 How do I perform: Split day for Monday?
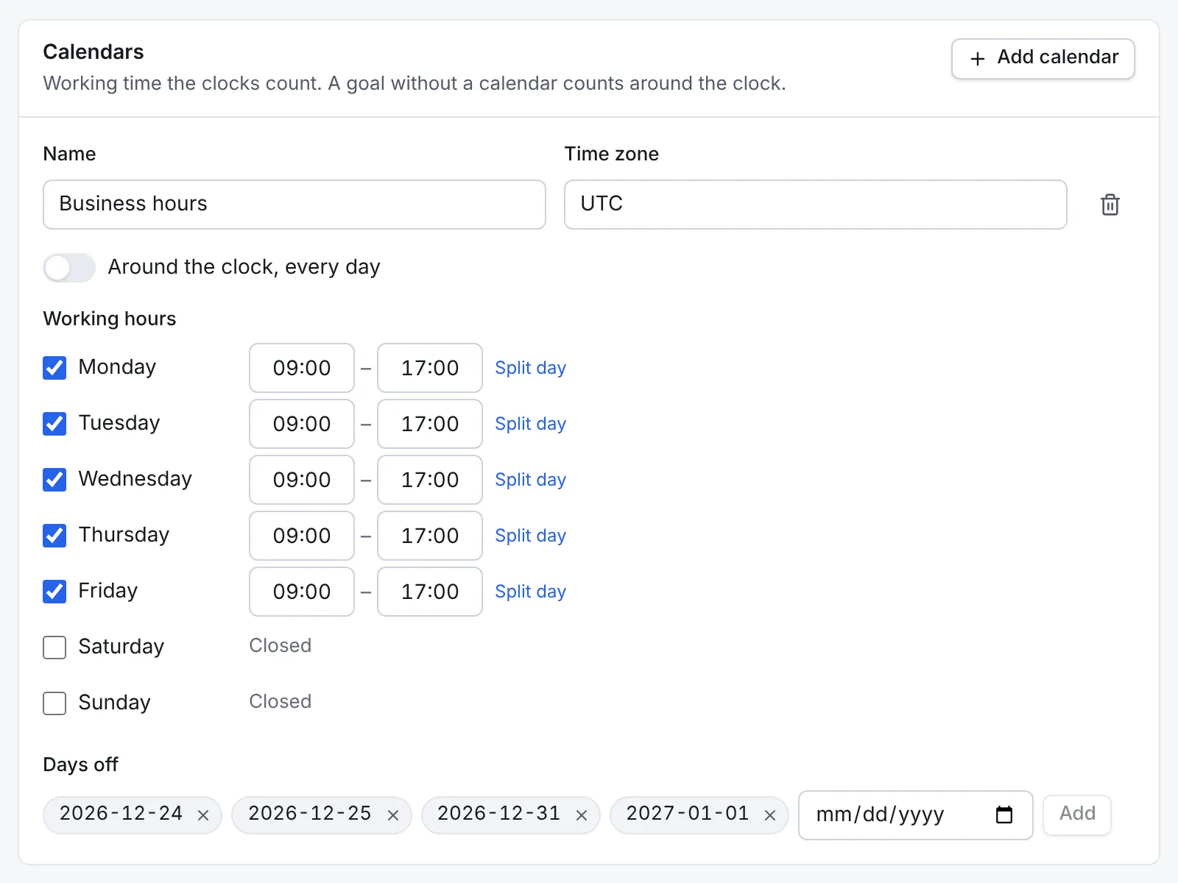[x=530, y=368]
